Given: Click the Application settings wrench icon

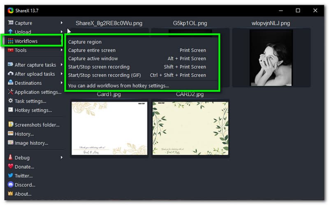Looking at the screenshot, I should [11, 92].
